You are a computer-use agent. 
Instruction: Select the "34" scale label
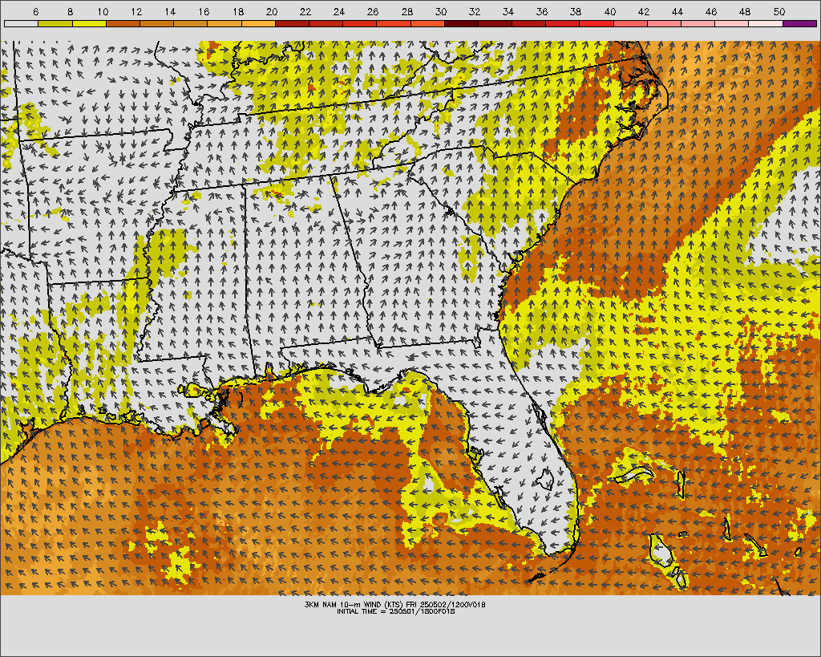pyautogui.click(x=508, y=11)
